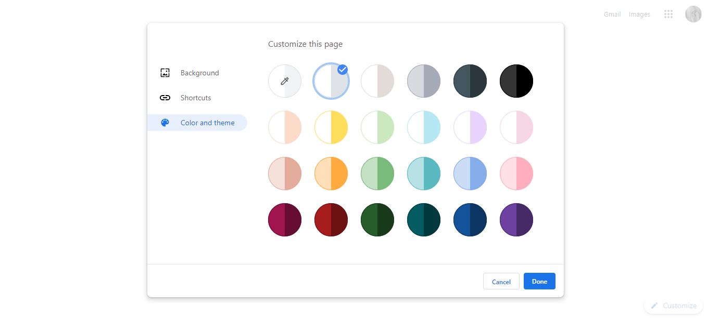Image resolution: width=707 pixels, height=318 pixels.
Task: Apply the dark teal theme swatch
Action: (x=424, y=220)
